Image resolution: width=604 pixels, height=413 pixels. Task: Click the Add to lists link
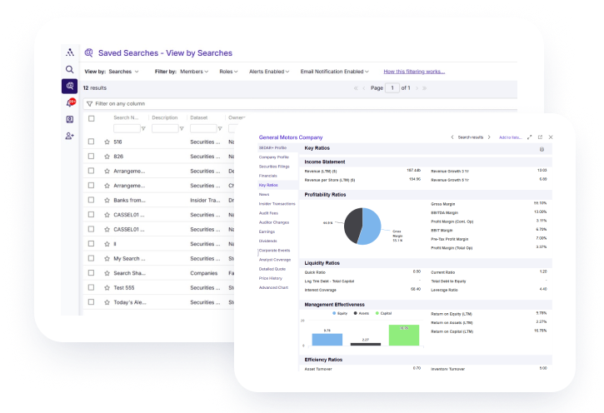(x=511, y=137)
